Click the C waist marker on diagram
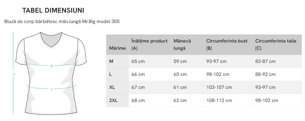This screenshot has width=305, height=121. pyautogui.click(x=52, y=89)
